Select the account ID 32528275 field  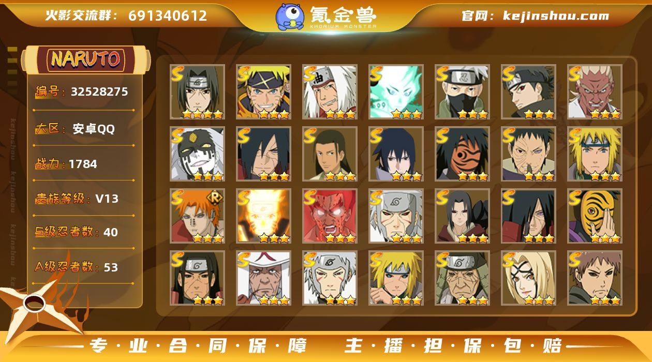pos(82,92)
